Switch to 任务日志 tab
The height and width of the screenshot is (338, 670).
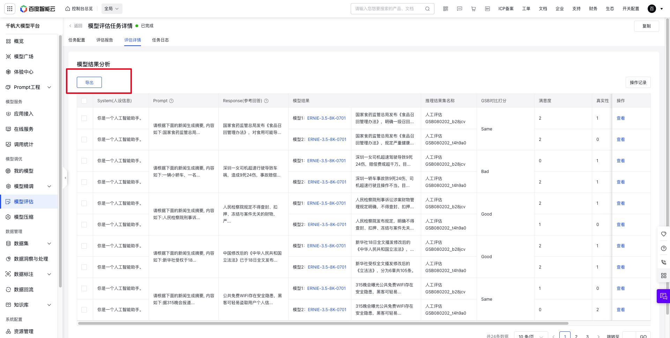(161, 40)
